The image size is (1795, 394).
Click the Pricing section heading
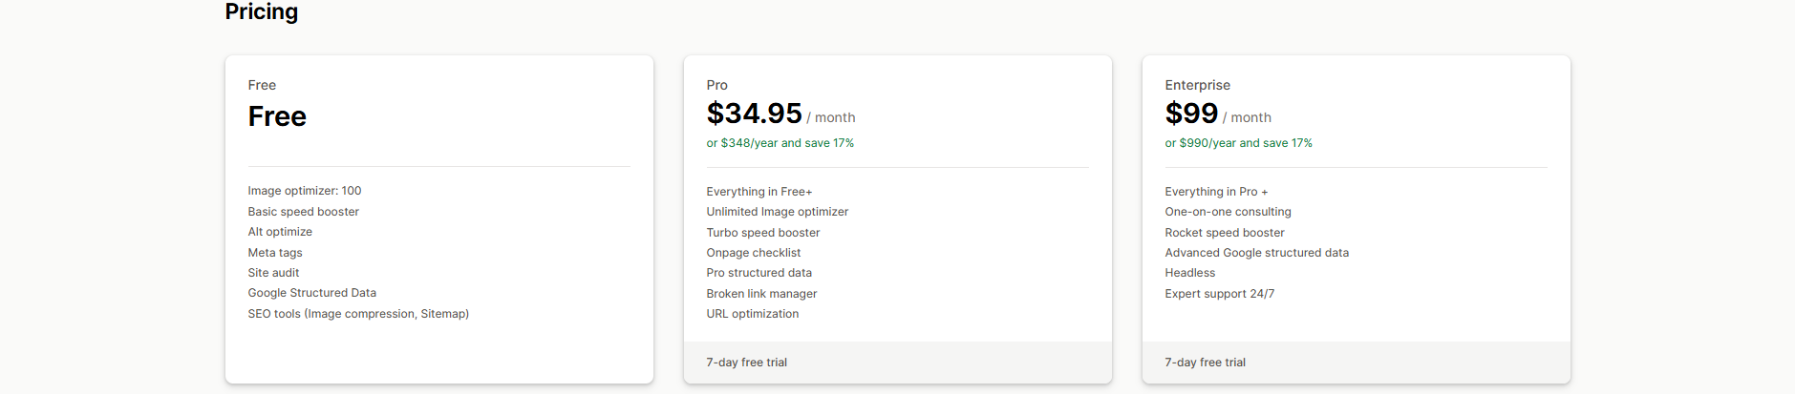tap(261, 11)
